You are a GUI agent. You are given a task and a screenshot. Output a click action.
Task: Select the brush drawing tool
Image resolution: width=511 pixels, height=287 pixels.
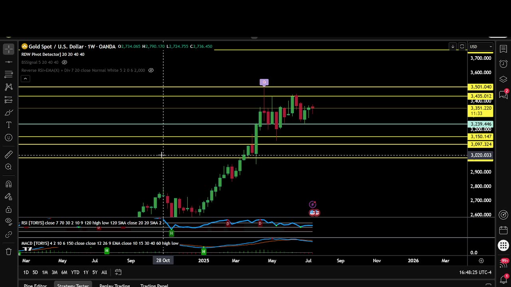pyautogui.click(x=8, y=112)
